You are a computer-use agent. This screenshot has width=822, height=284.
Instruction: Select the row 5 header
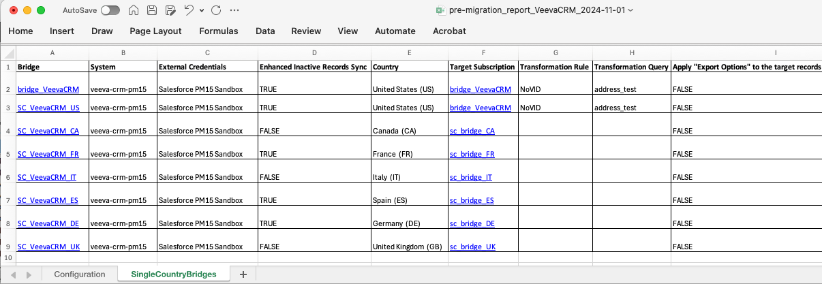(x=7, y=154)
